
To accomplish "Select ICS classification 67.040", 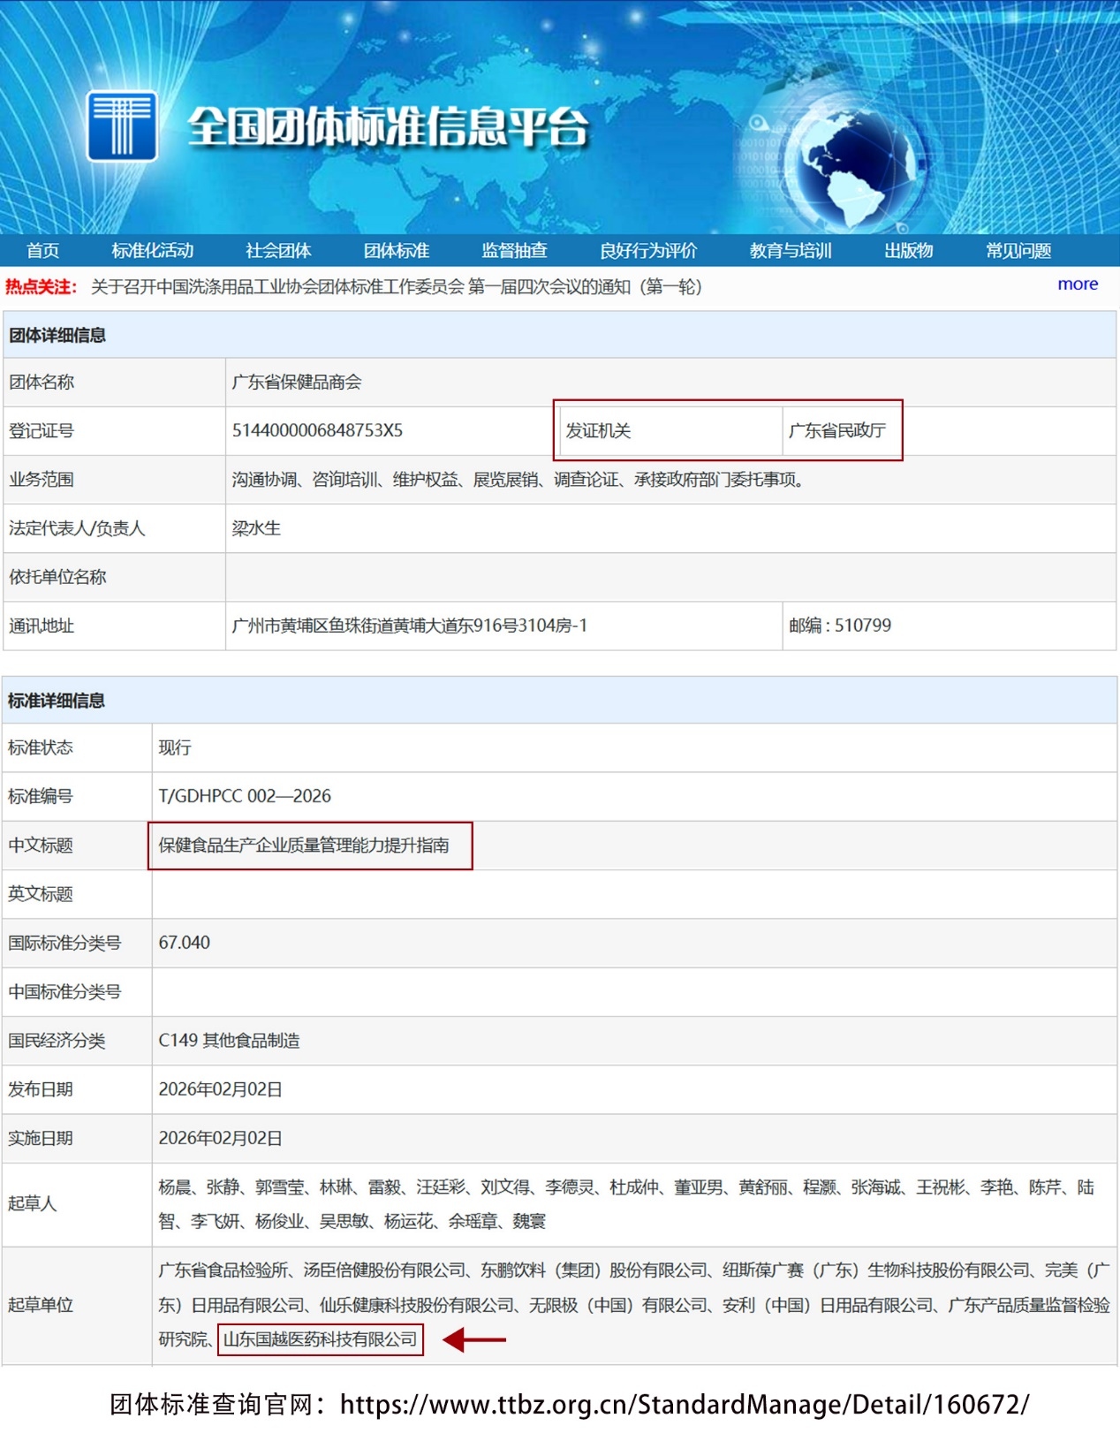I will click(x=185, y=943).
